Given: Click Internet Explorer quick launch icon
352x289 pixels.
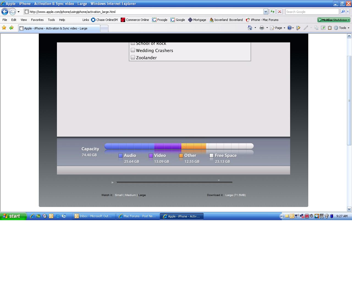Looking at the screenshot, I should pyautogui.click(x=32, y=216).
